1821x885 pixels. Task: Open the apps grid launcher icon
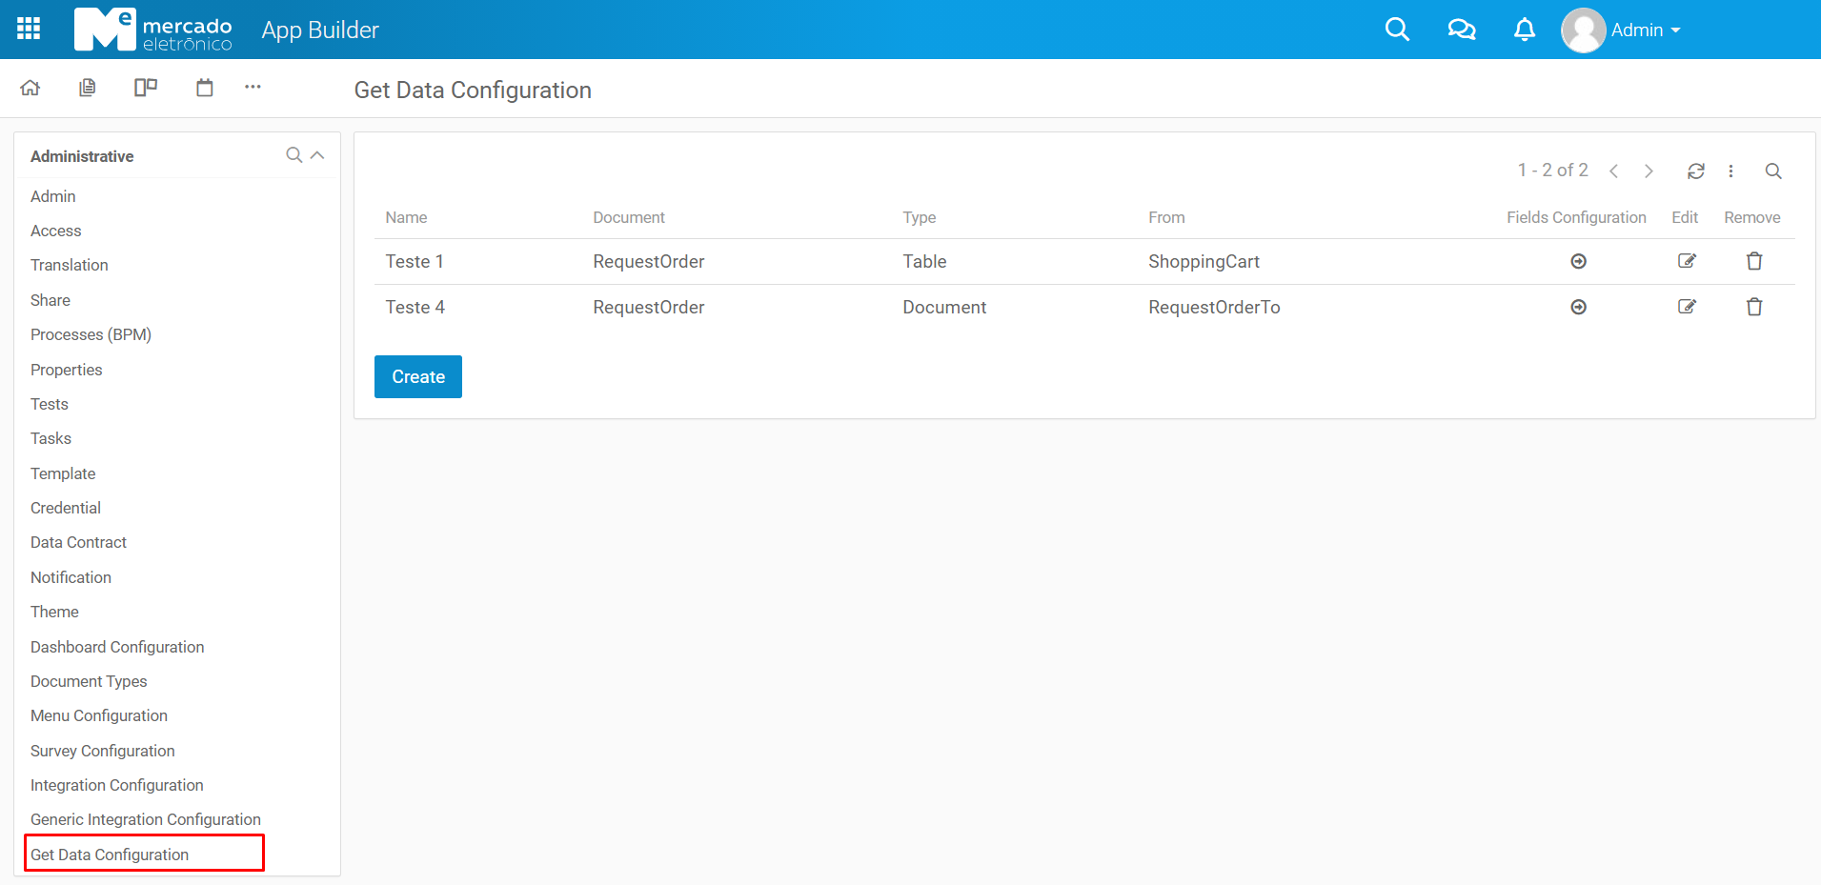(x=29, y=29)
